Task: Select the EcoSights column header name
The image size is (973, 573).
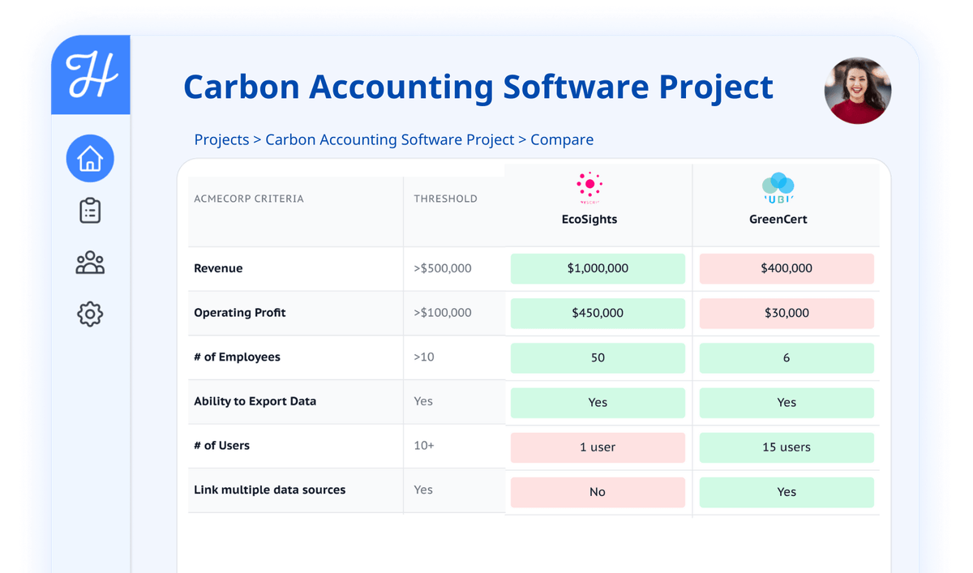Action: coord(589,219)
